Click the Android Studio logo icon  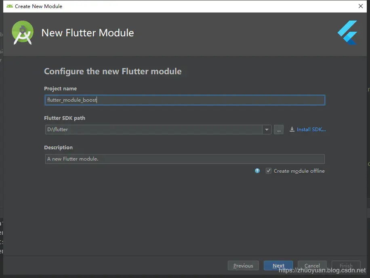[23, 33]
